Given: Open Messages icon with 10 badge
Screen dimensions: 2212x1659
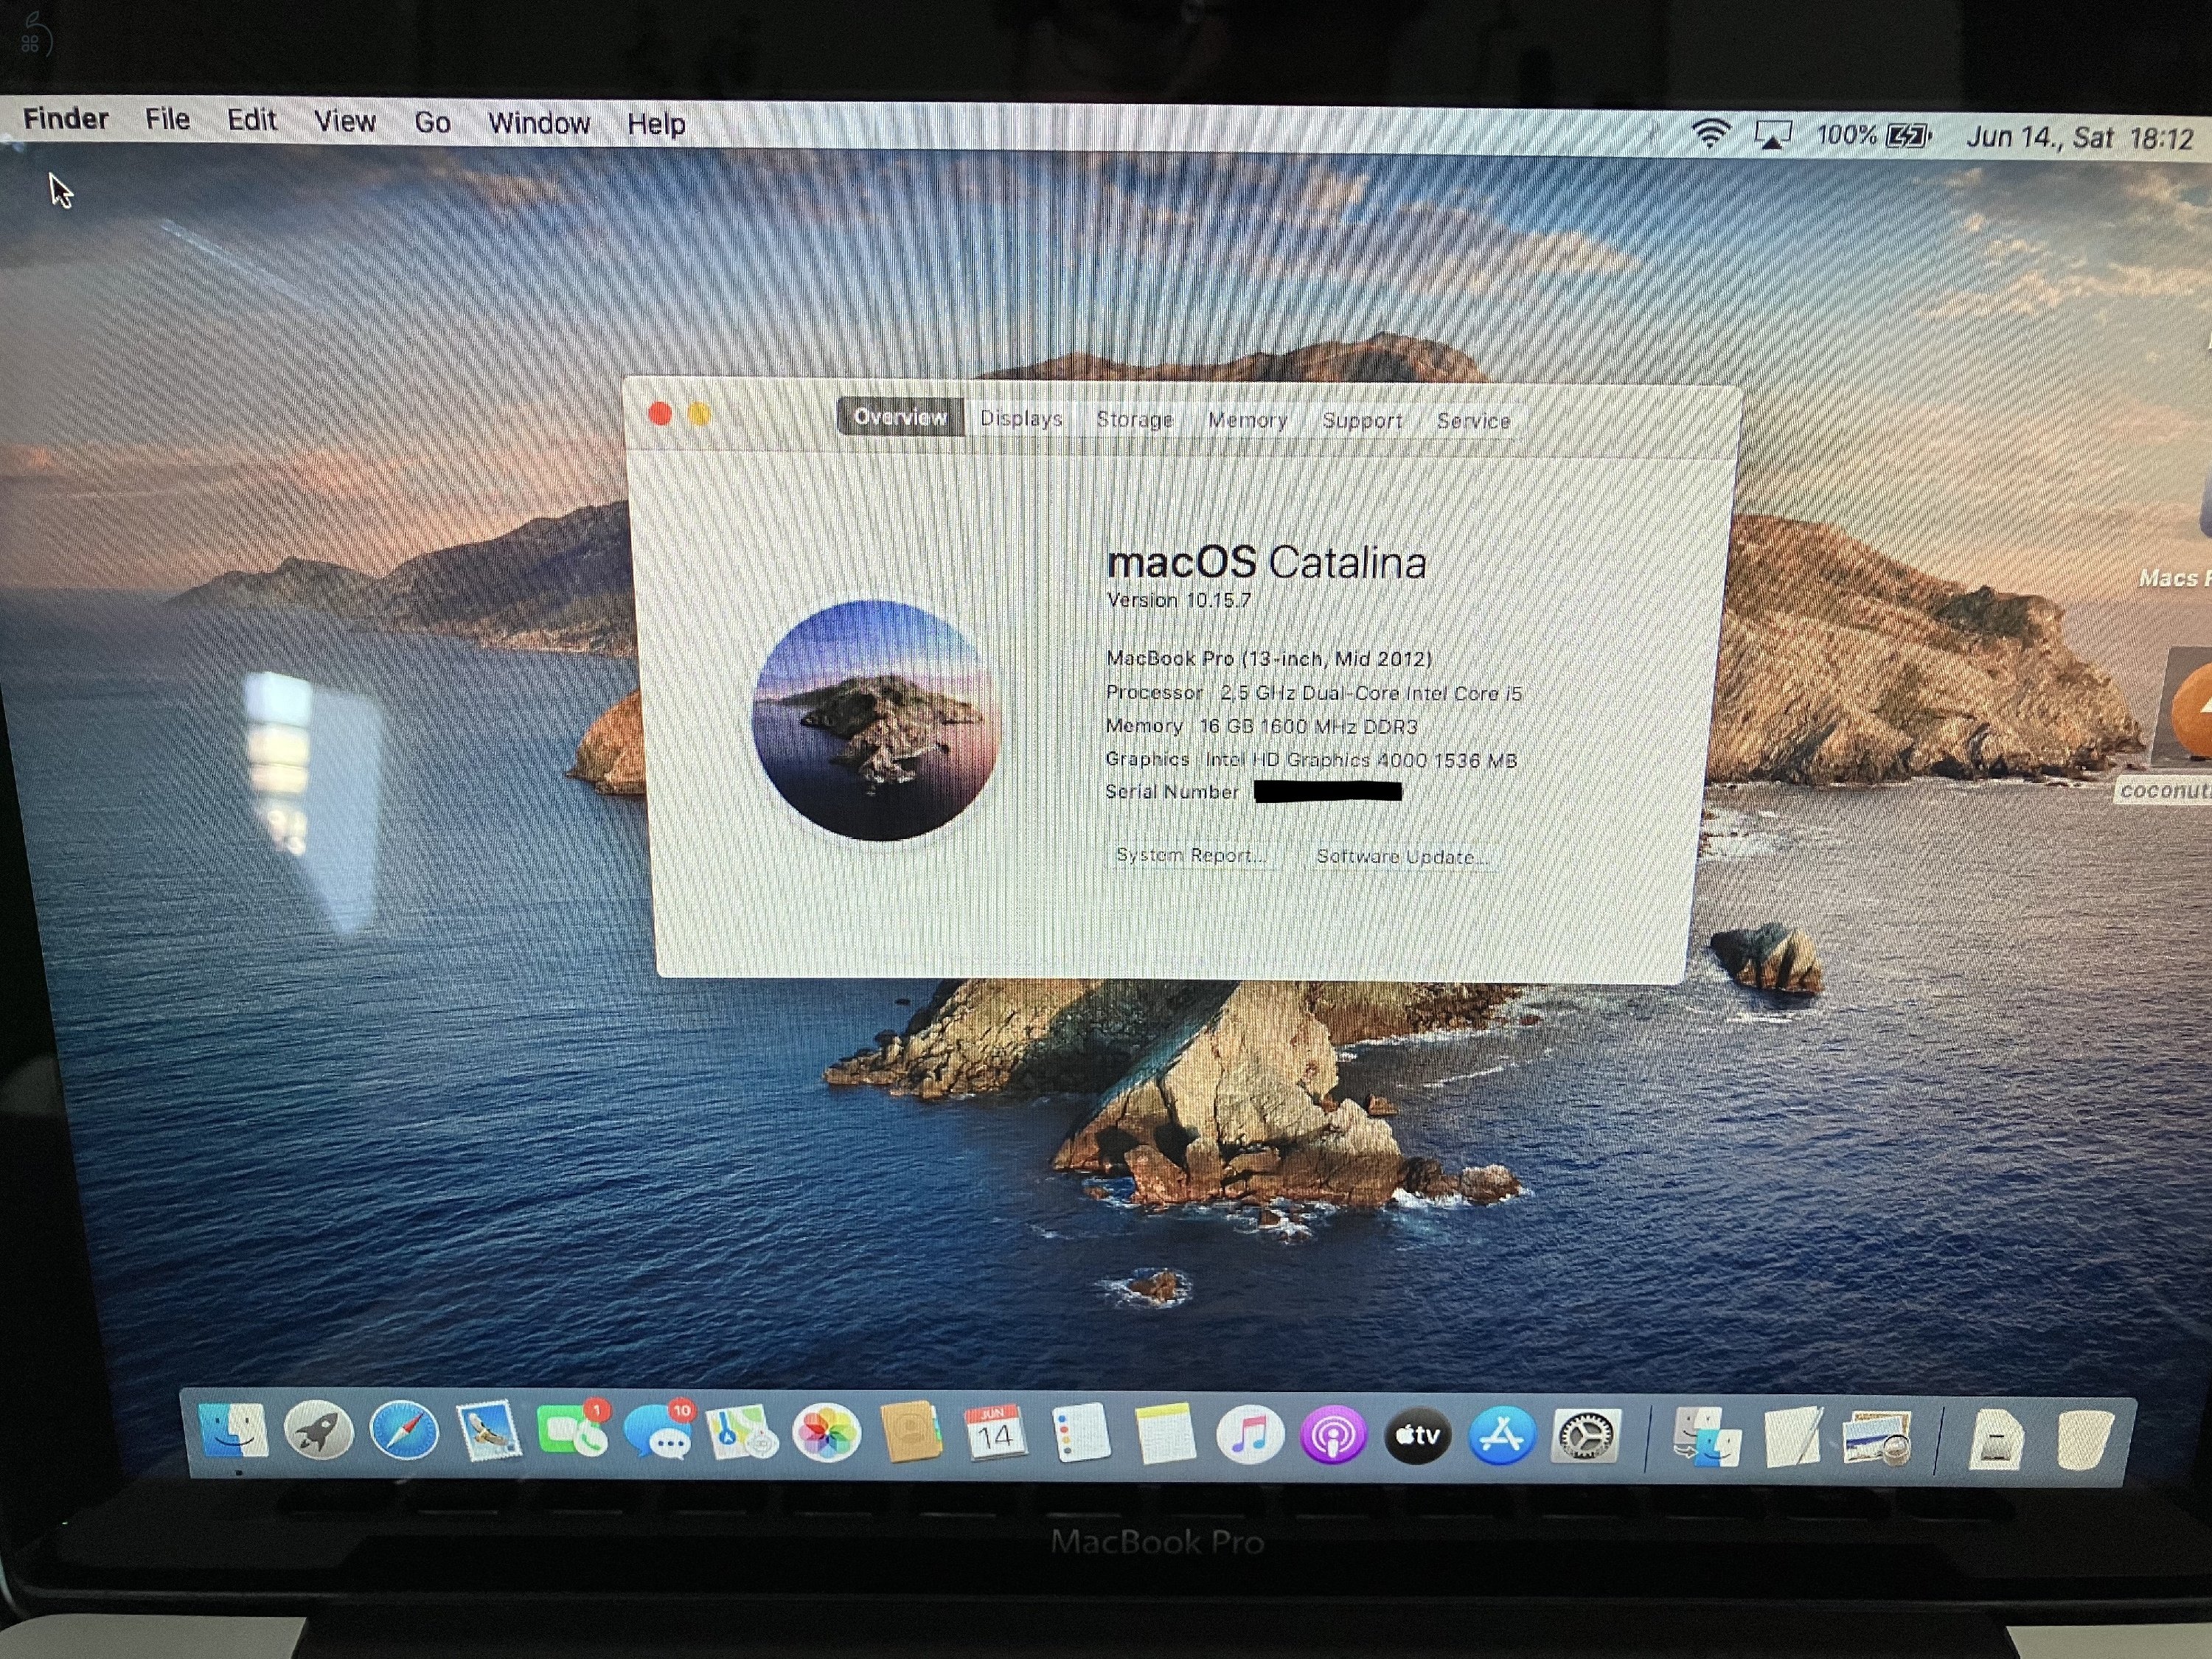Looking at the screenshot, I should 658,1433.
